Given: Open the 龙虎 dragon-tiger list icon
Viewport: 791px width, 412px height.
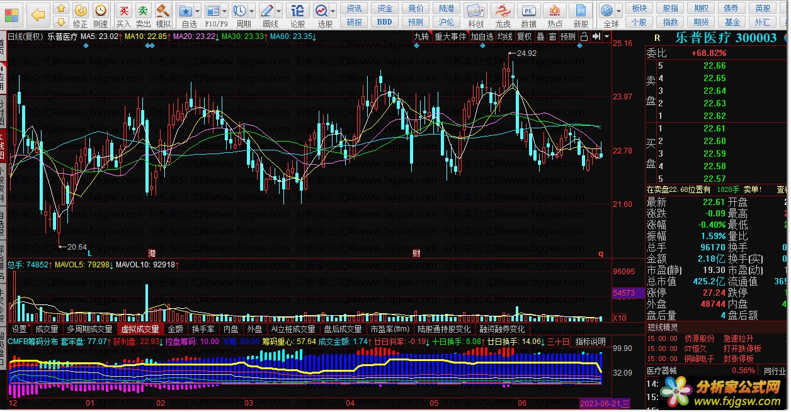Looking at the screenshot, I should [503, 15].
